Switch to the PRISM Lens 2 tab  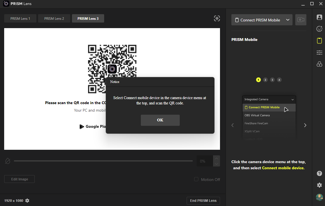pos(54,19)
